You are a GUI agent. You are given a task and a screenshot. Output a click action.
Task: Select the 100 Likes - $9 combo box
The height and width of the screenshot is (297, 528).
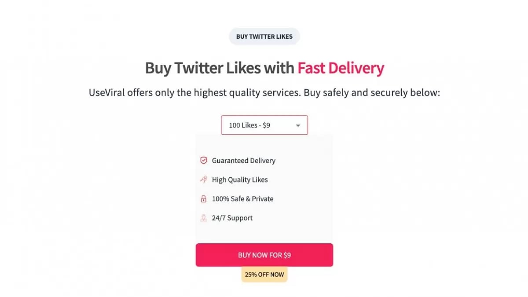coord(264,125)
